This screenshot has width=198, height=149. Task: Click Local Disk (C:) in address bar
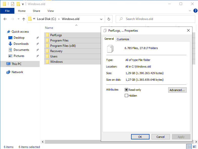click(x=46, y=19)
